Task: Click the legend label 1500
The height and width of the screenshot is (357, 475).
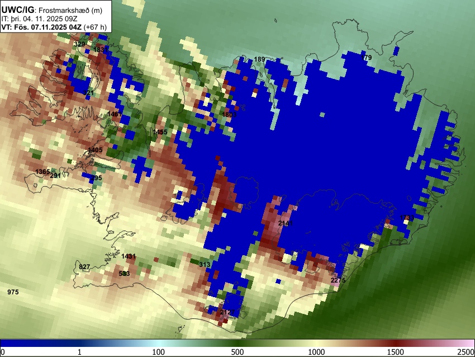Action: (x=396, y=352)
